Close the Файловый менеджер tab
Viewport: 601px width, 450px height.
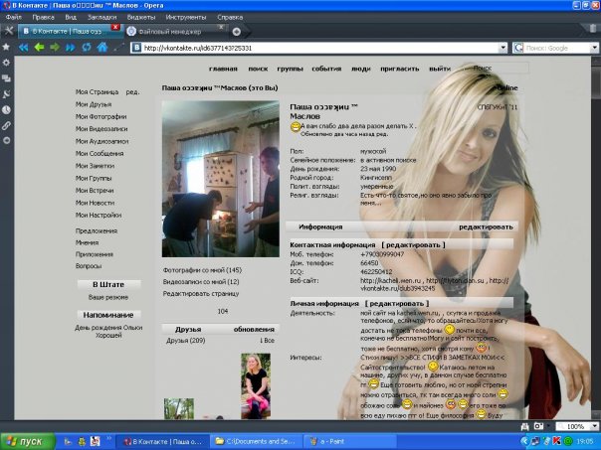click(x=221, y=27)
